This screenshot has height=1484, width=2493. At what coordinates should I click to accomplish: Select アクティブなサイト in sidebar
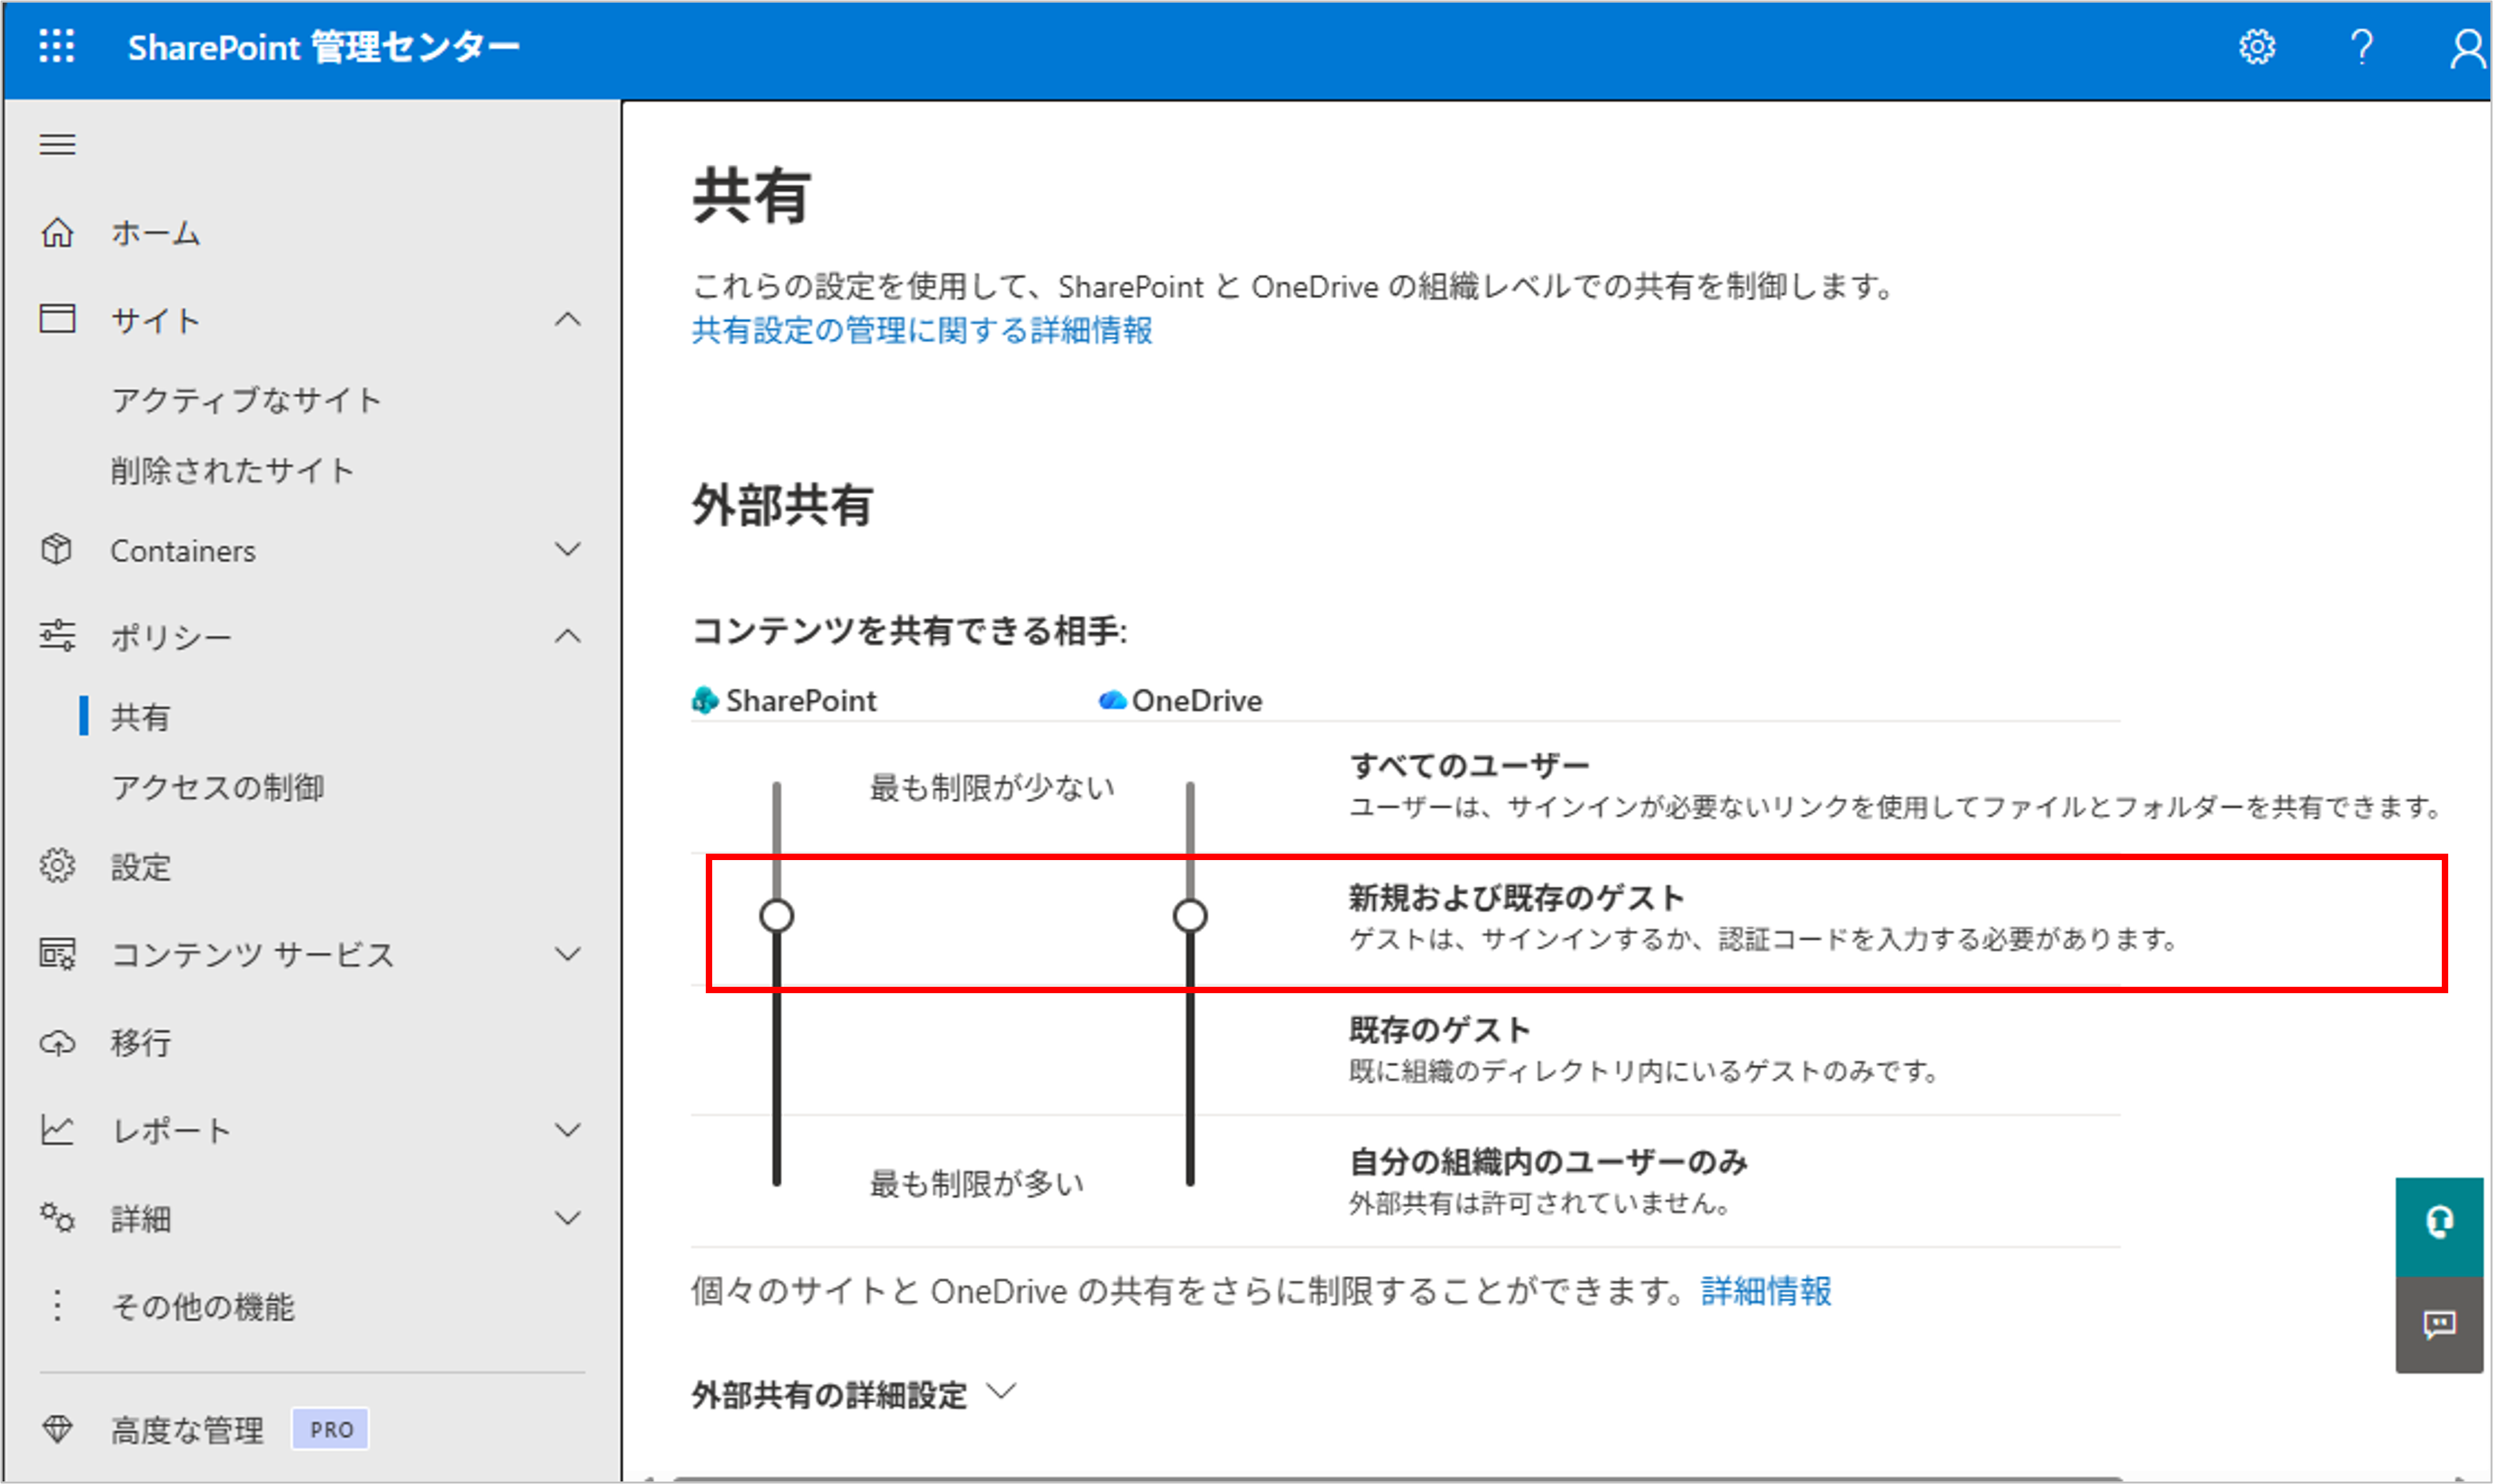[x=246, y=400]
